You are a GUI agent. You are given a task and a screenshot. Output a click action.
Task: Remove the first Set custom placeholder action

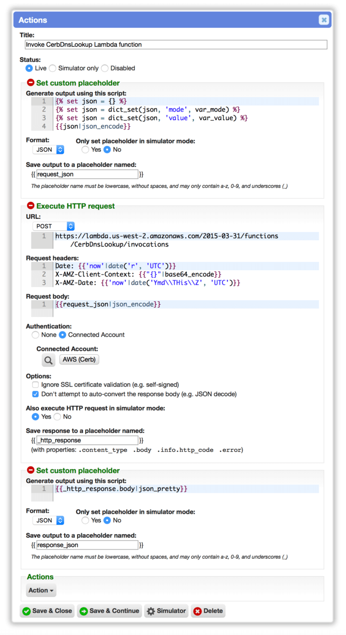coord(30,83)
